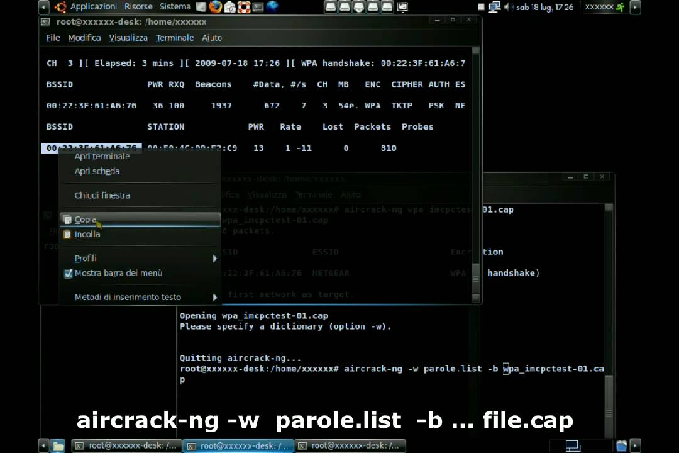This screenshot has width=679, height=453.
Task: Click the front terminal scrollbar down arrow
Action: (475, 298)
